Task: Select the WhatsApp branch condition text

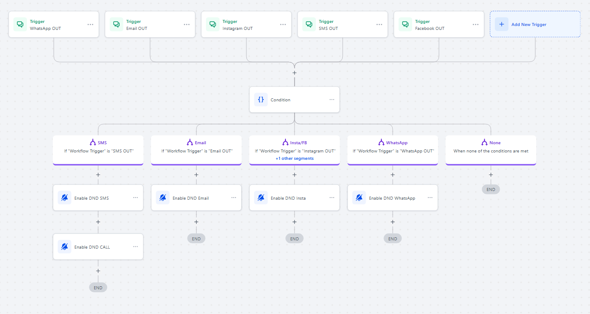Action: (x=393, y=151)
